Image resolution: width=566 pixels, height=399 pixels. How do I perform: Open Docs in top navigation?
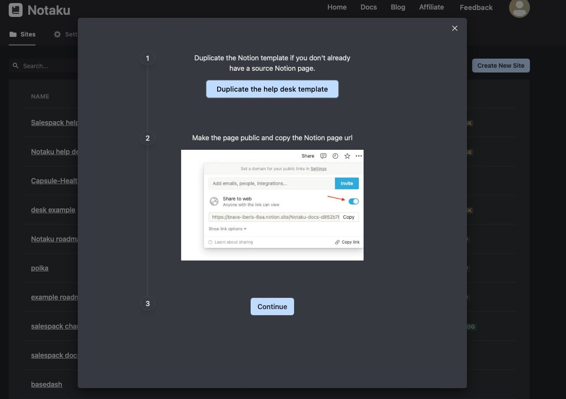[x=369, y=7]
